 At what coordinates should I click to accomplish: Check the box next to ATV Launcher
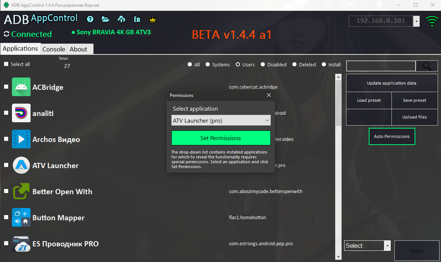coord(6,165)
